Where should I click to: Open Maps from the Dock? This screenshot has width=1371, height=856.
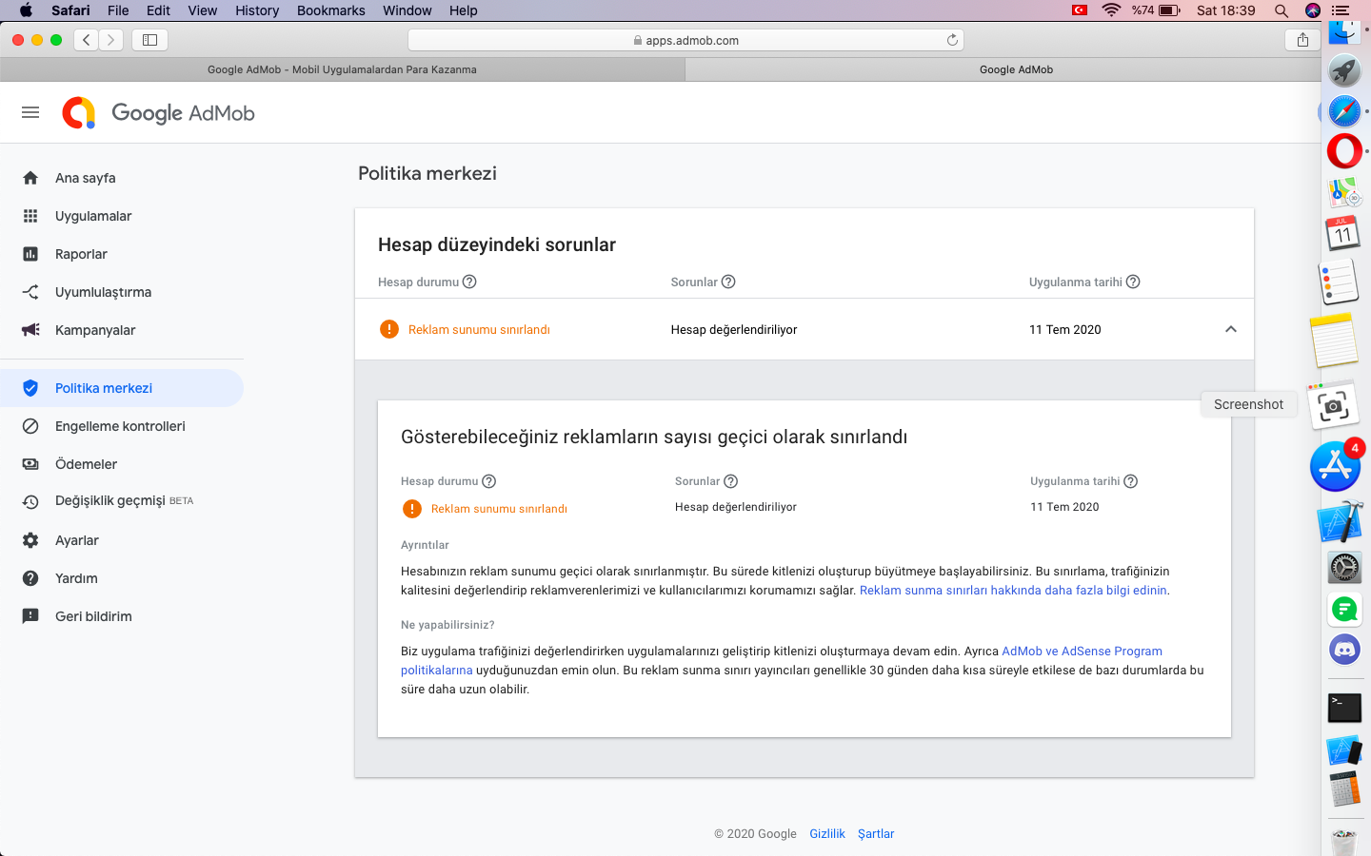[1344, 193]
